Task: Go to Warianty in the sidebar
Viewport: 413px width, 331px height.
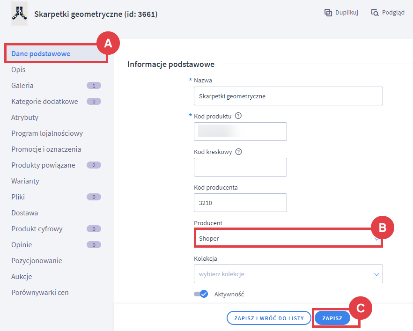Action: click(25, 181)
